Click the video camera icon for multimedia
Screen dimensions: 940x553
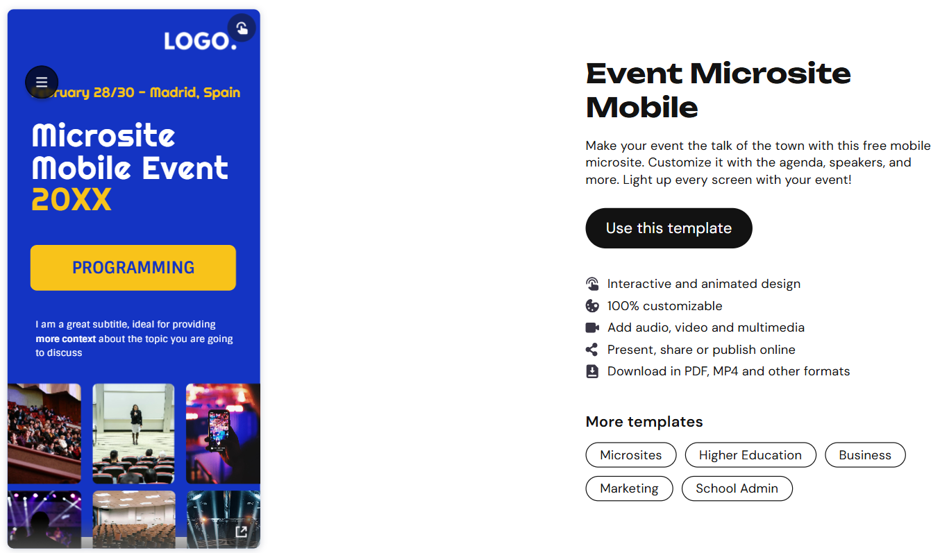click(x=591, y=327)
